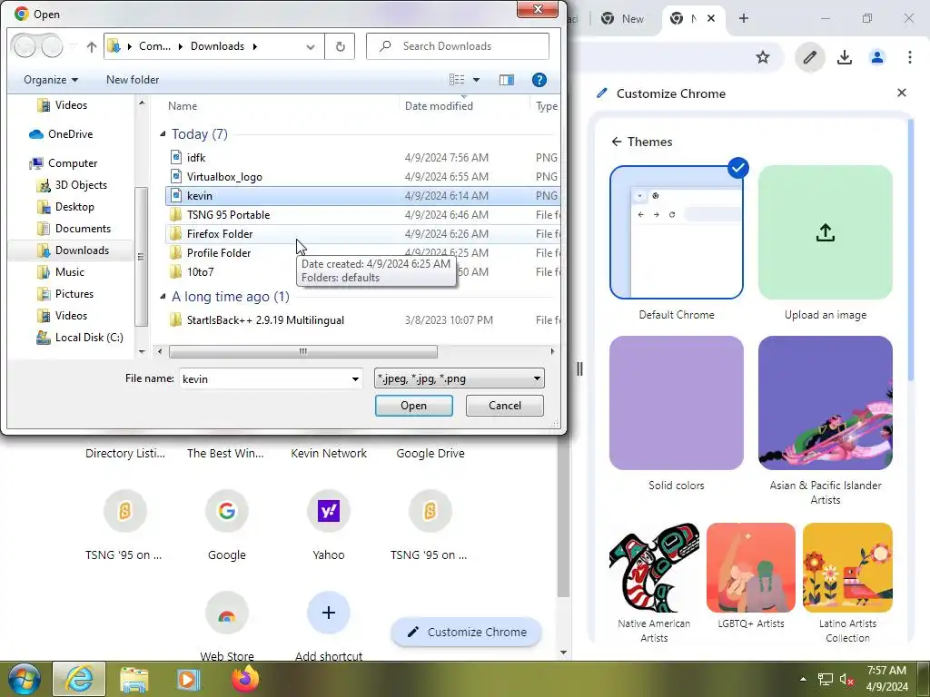The width and height of the screenshot is (930, 697).
Task: Bookmark this tab with star icon
Action: 763,57
